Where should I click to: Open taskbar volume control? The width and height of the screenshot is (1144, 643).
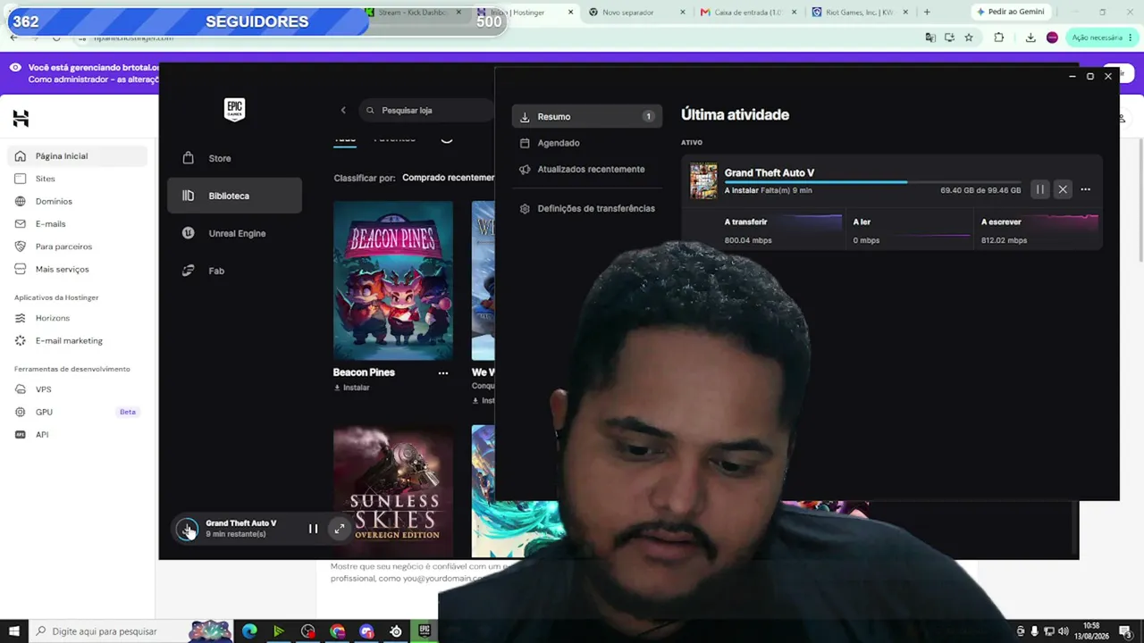point(1063,631)
